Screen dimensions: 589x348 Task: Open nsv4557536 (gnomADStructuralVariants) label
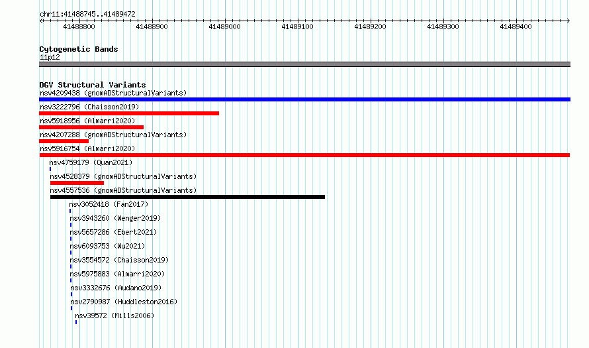pyautogui.click(x=123, y=190)
